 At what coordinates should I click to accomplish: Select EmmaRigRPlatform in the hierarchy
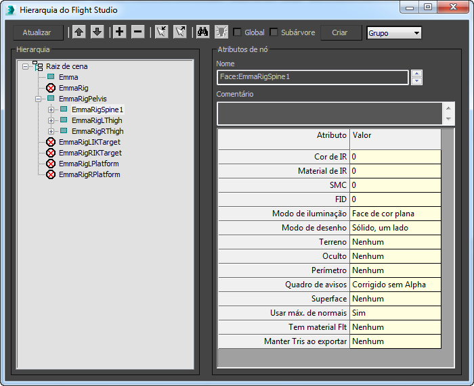tap(89, 174)
